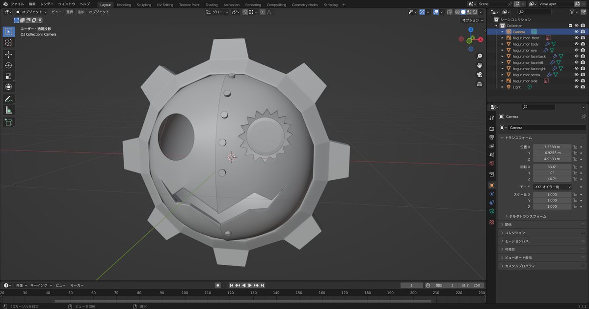Switch to the Geometry Nodes workspace tab
The width and height of the screenshot is (589, 309).
click(305, 4)
